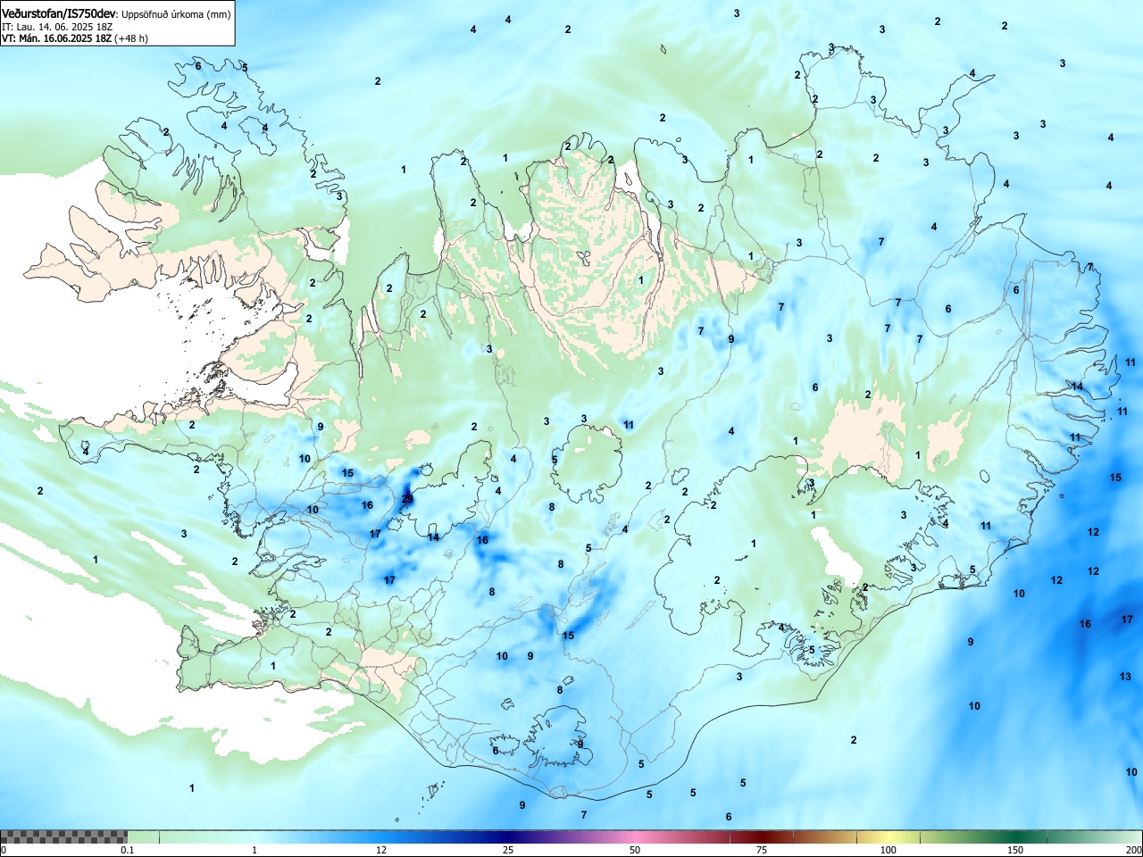
Task: Click the legend tick label 25
Action: 508,850
